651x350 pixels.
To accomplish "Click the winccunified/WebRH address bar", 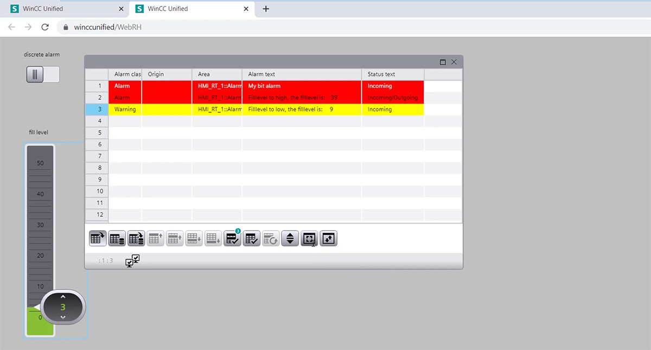I will point(353,27).
